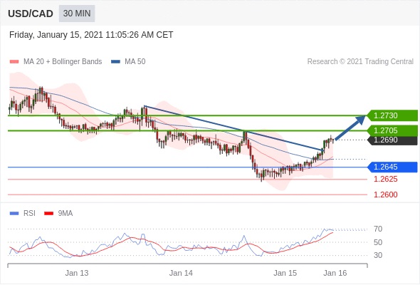Click the green 1.2705 resistance price tag
Image resolution: width=420 pixels, height=285 pixels.
click(x=392, y=130)
